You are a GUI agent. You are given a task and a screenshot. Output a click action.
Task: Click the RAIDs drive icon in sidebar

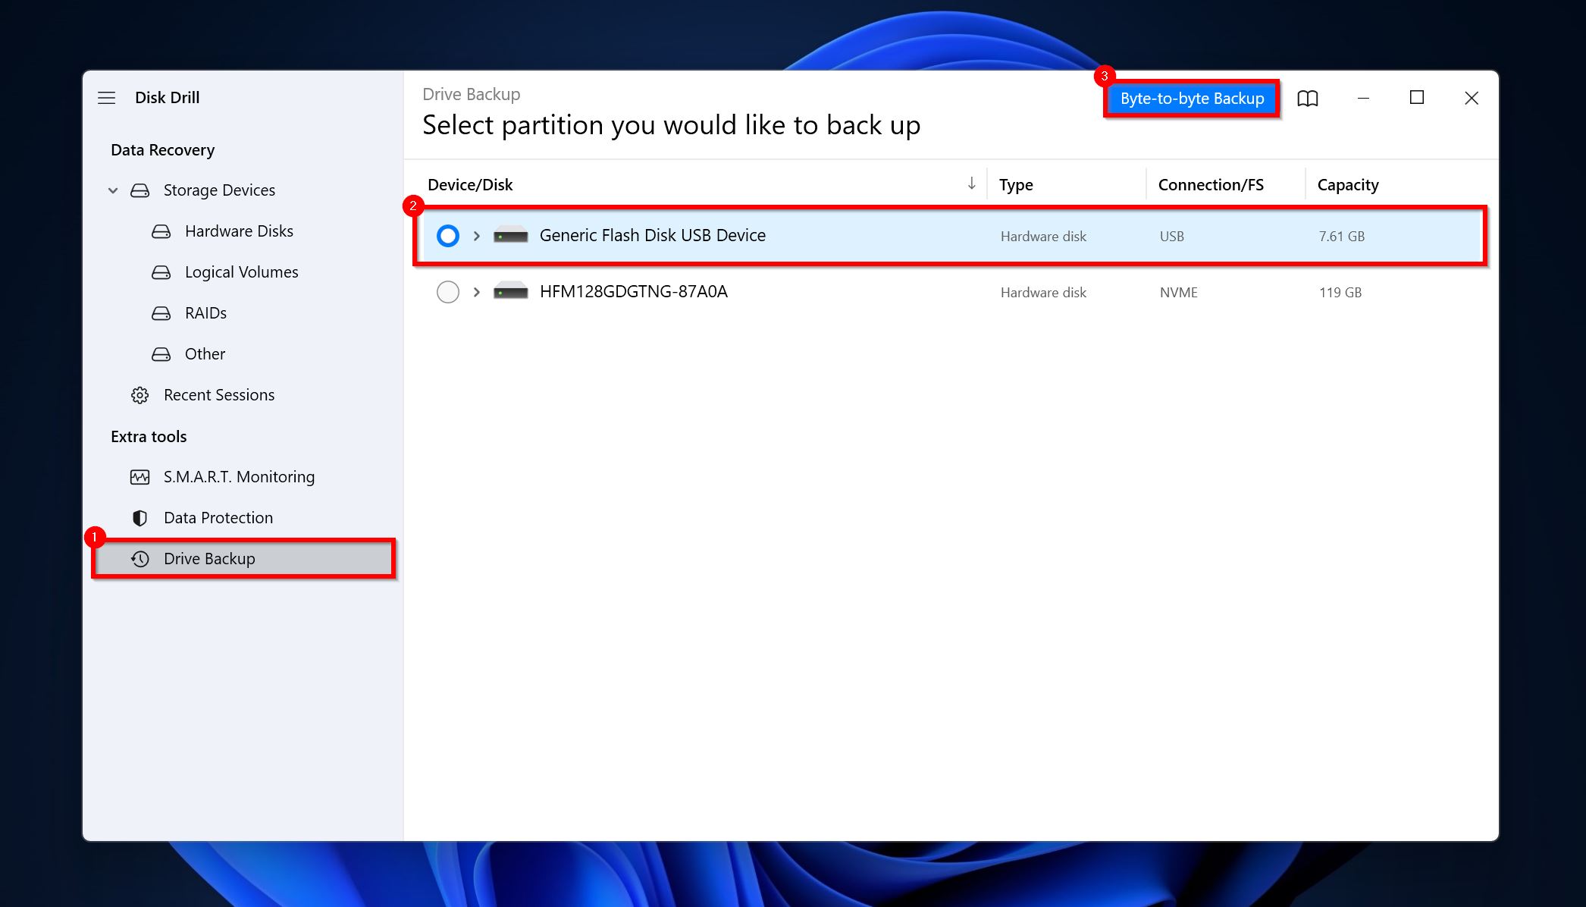point(161,313)
